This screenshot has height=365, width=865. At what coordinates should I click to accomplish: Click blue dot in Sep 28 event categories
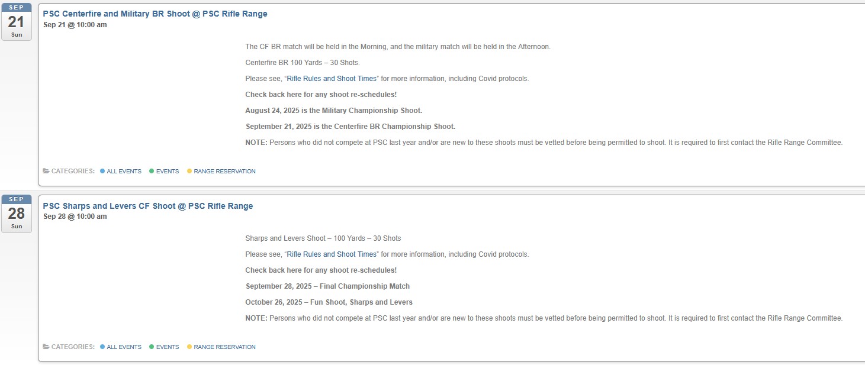102,347
